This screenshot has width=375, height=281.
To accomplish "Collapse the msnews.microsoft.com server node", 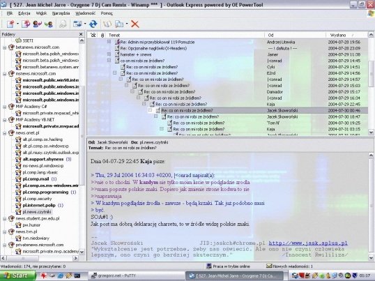I will tap(4, 74).
